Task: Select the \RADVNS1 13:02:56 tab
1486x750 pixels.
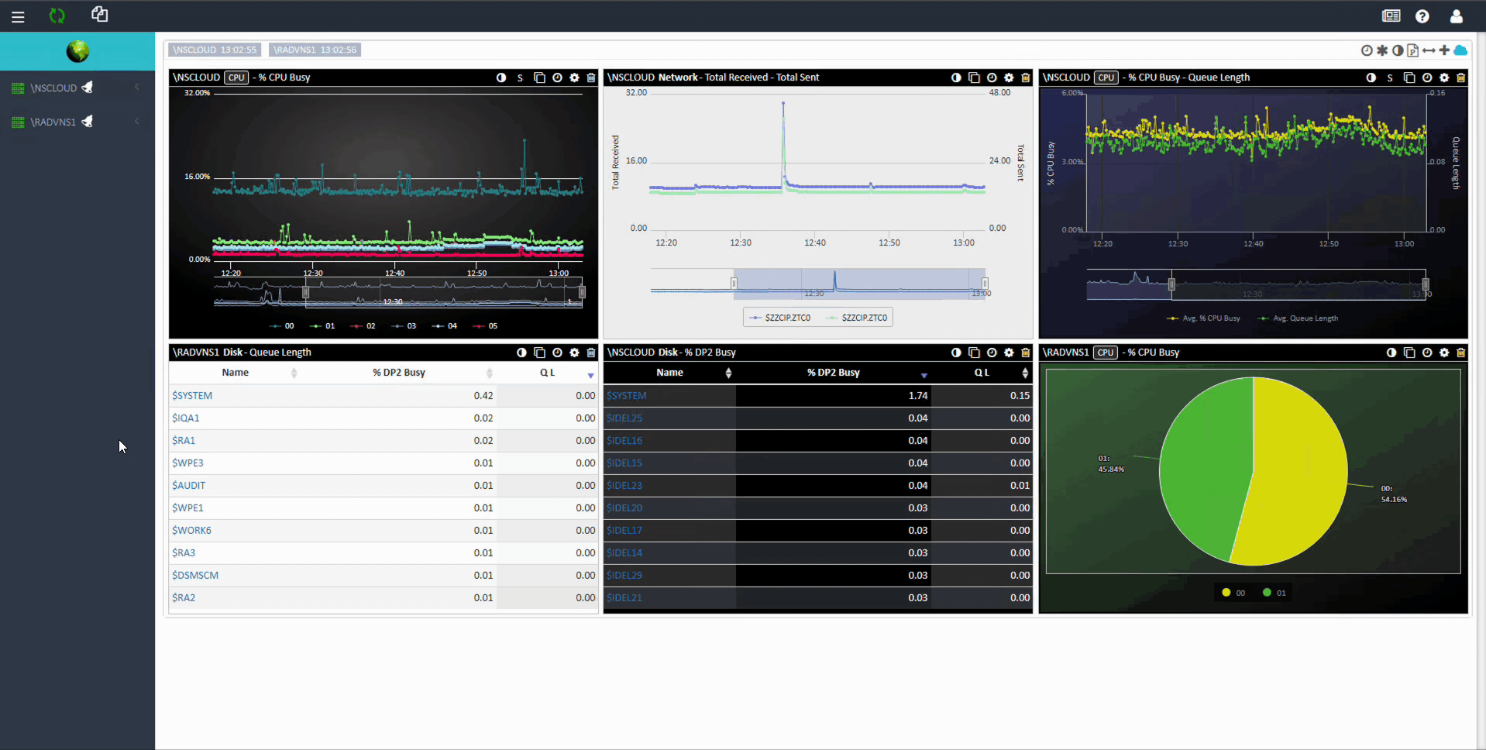Action: (315, 50)
